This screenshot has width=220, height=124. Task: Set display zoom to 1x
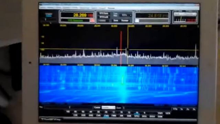(x=181, y=109)
